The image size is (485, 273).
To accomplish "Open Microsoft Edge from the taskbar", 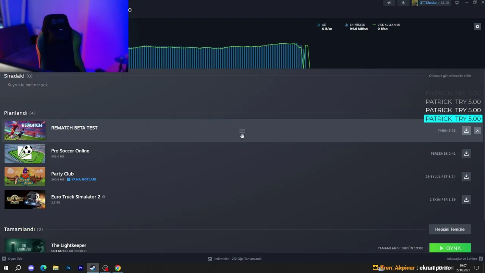I will click(x=44, y=268).
